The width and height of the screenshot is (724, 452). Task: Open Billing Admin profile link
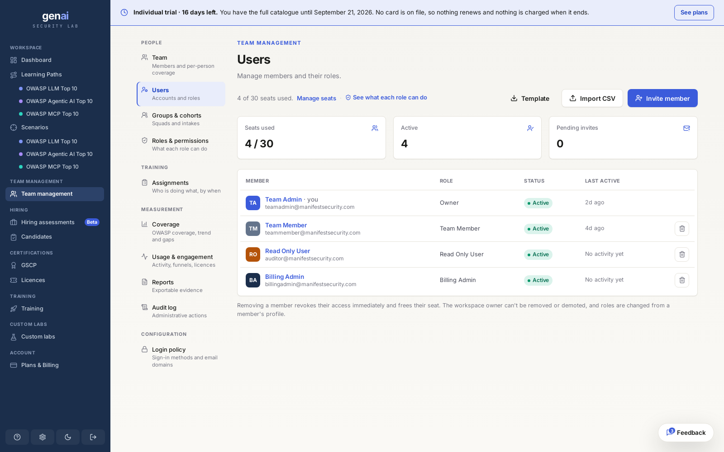(x=285, y=277)
